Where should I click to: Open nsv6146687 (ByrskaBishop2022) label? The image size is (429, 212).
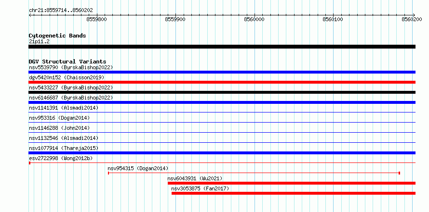click(x=71, y=98)
